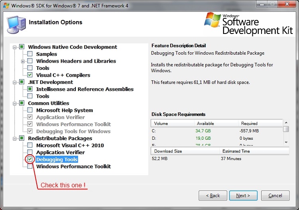Viewport: 299px width, 210px height.
Task: Select Windows Performance Toolkit redistributable item
Action: pyautogui.click(x=73, y=166)
